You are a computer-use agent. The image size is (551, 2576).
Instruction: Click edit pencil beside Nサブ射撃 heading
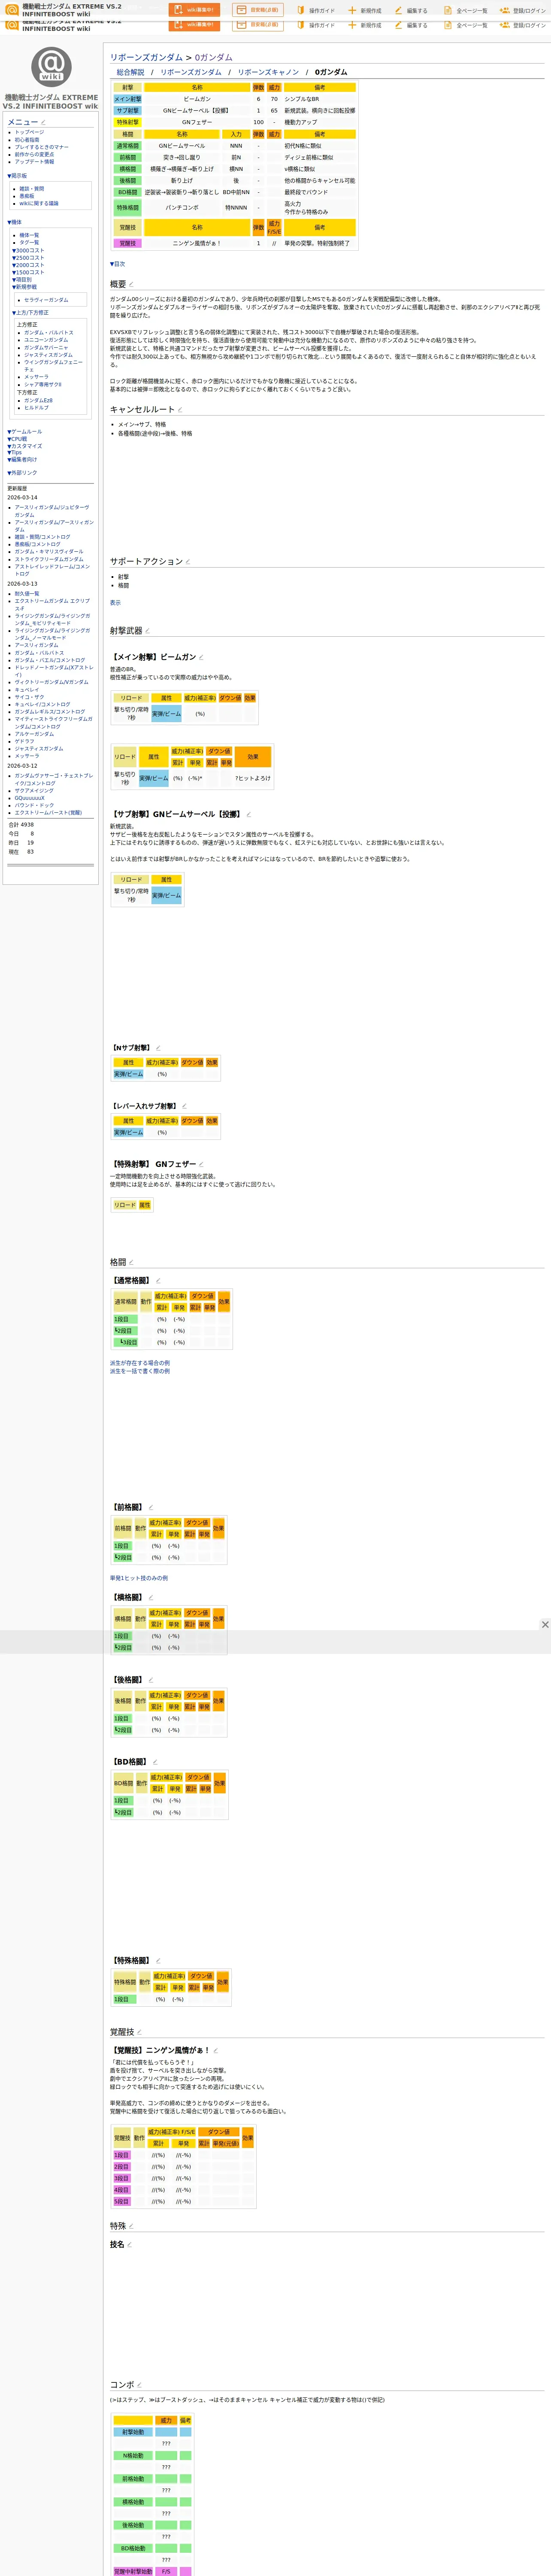point(158,1048)
